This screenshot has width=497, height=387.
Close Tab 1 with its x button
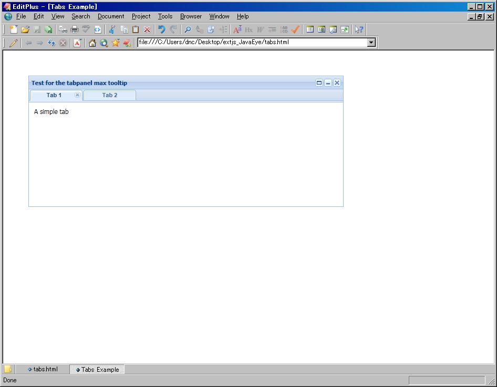click(77, 95)
